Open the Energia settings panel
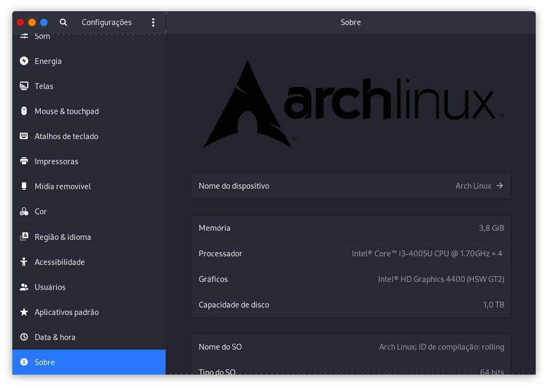 (89, 61)
